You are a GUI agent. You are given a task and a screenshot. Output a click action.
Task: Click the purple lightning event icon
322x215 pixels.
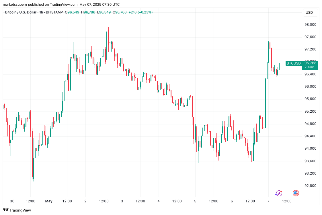click(x=278, y=193)
